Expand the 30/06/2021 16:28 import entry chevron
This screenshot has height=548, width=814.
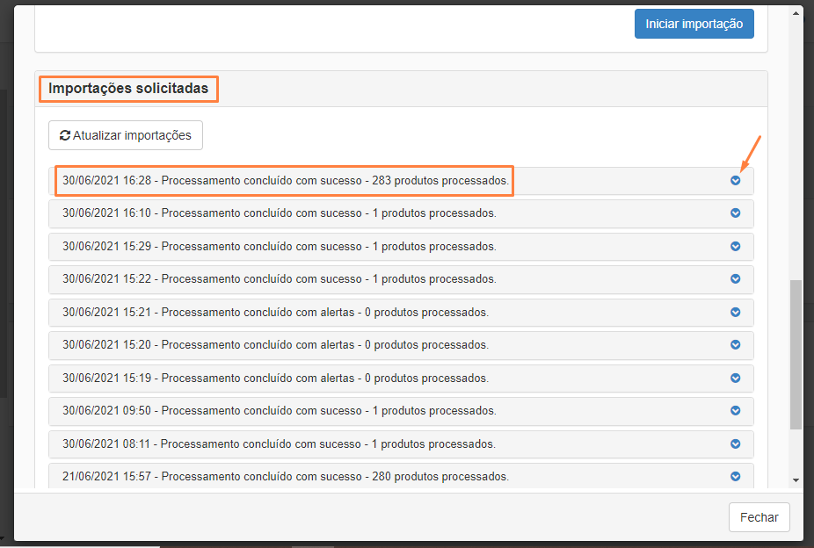click(736, 181)
